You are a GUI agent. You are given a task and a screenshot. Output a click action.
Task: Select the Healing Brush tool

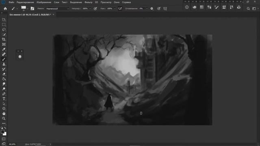click(4, 54)
